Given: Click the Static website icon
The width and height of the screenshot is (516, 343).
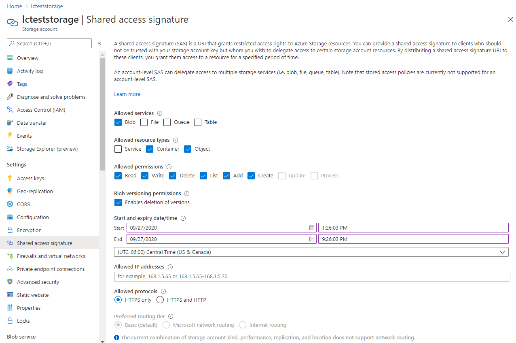Looking at the screenshot, I should [10, 295].
